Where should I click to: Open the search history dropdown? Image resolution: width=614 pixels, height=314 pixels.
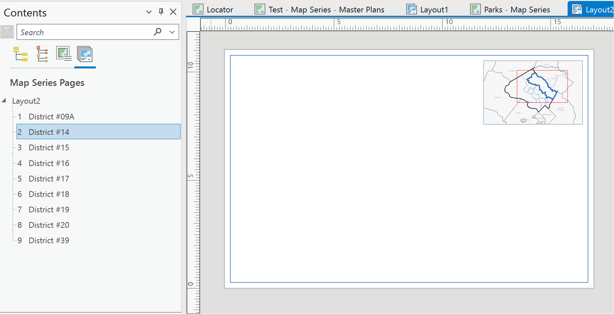tap(172, 32)
